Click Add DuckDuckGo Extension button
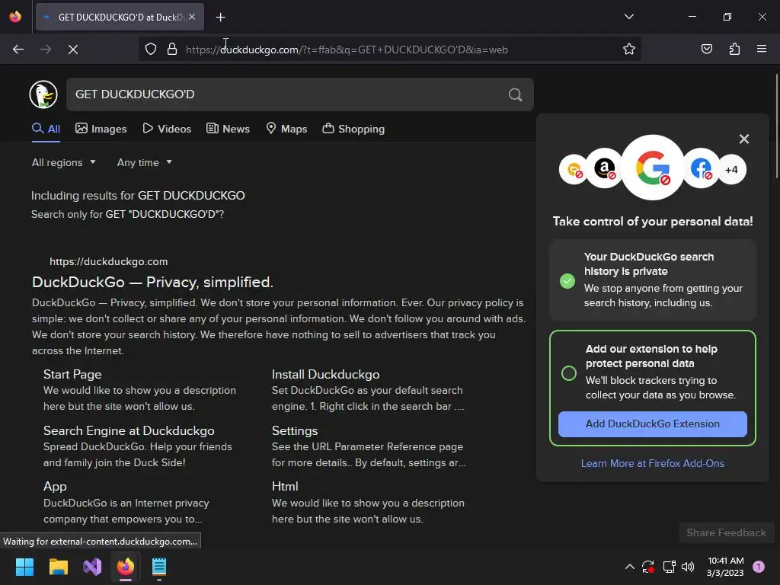Screen dimensions: 780x585 pyautogui.click(x=653, y=424)
